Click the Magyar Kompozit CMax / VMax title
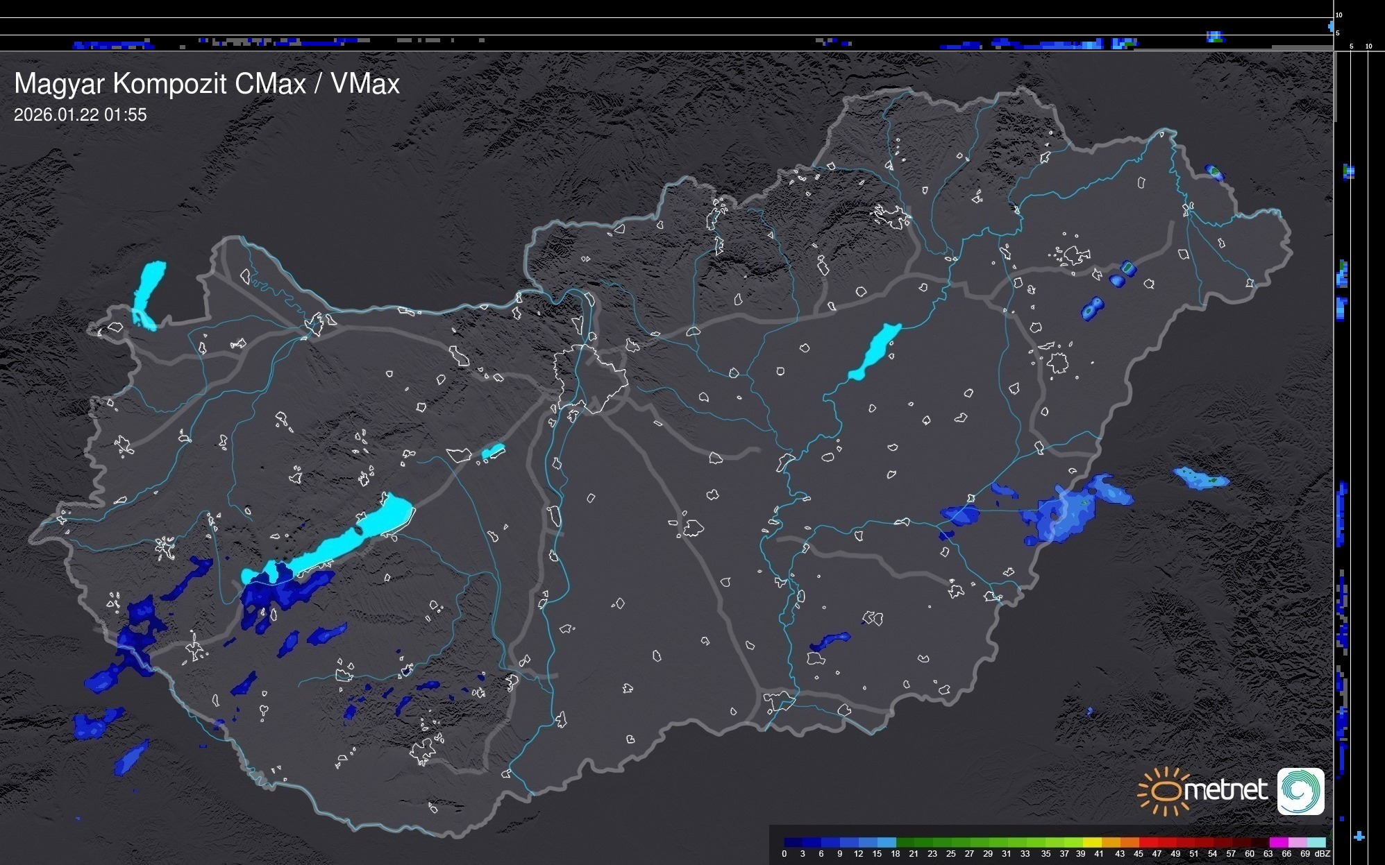The image size is (1385, 865). point(207,84)
